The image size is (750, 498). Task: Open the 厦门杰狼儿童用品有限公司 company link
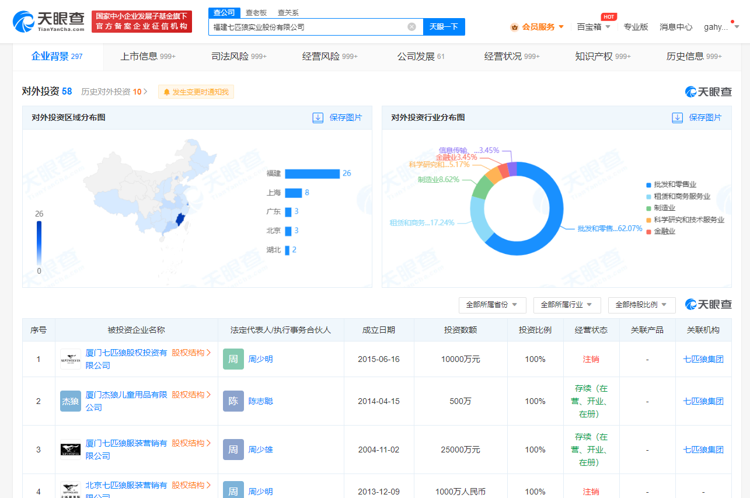pyautogui.click(x=126, y=401)
